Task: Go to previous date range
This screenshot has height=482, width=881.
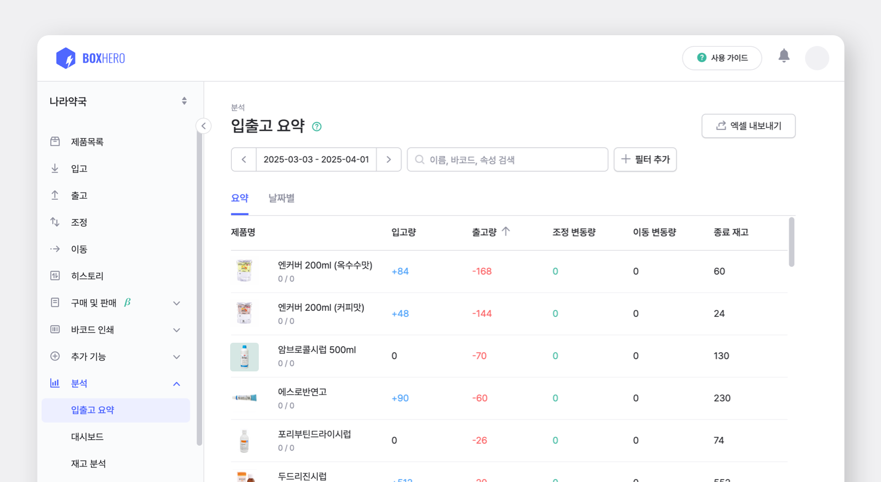Action: coord(244,160)
